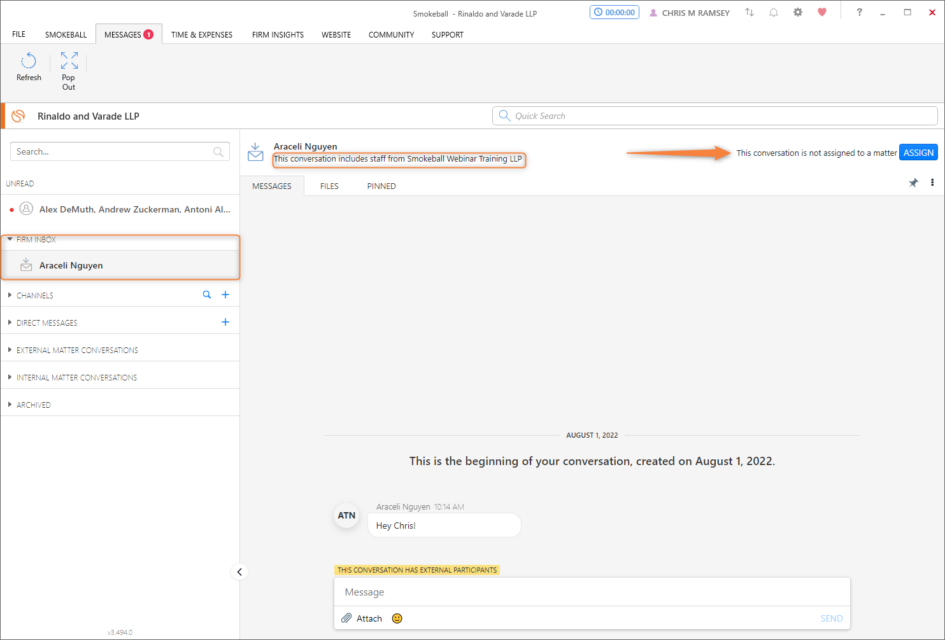Select the Messages ribbon tab

point(129,34)
